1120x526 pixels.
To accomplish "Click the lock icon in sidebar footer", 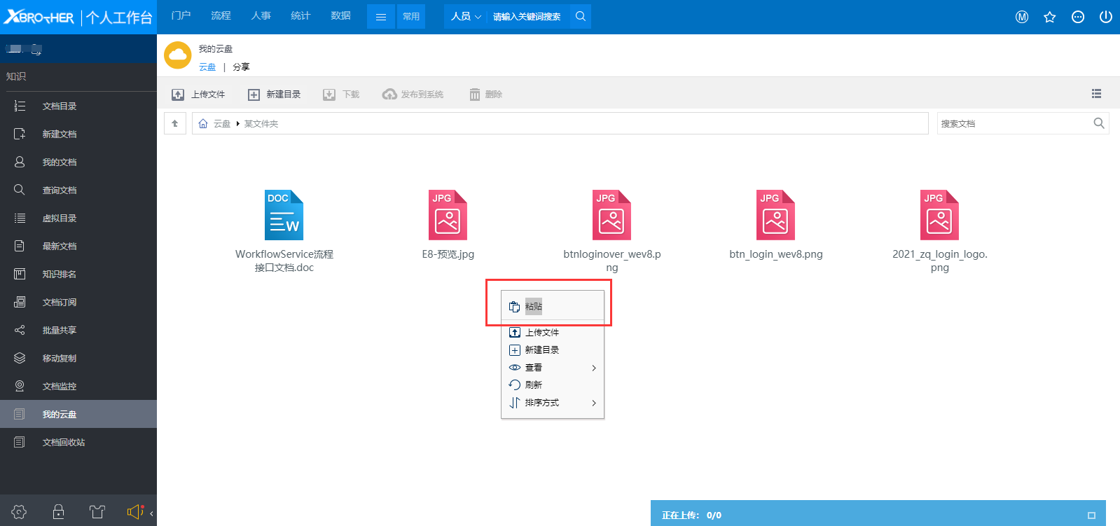I will pyautogui.click(x=59, y=512).
